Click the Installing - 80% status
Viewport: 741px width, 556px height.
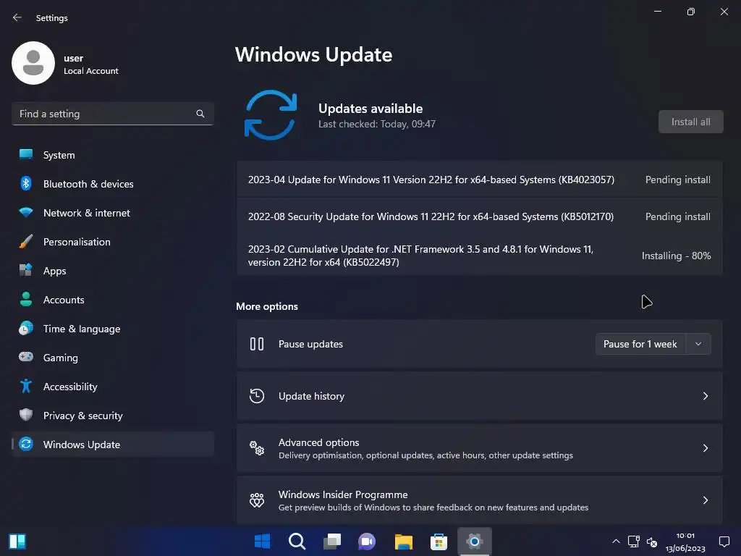(x=677, y=256)
